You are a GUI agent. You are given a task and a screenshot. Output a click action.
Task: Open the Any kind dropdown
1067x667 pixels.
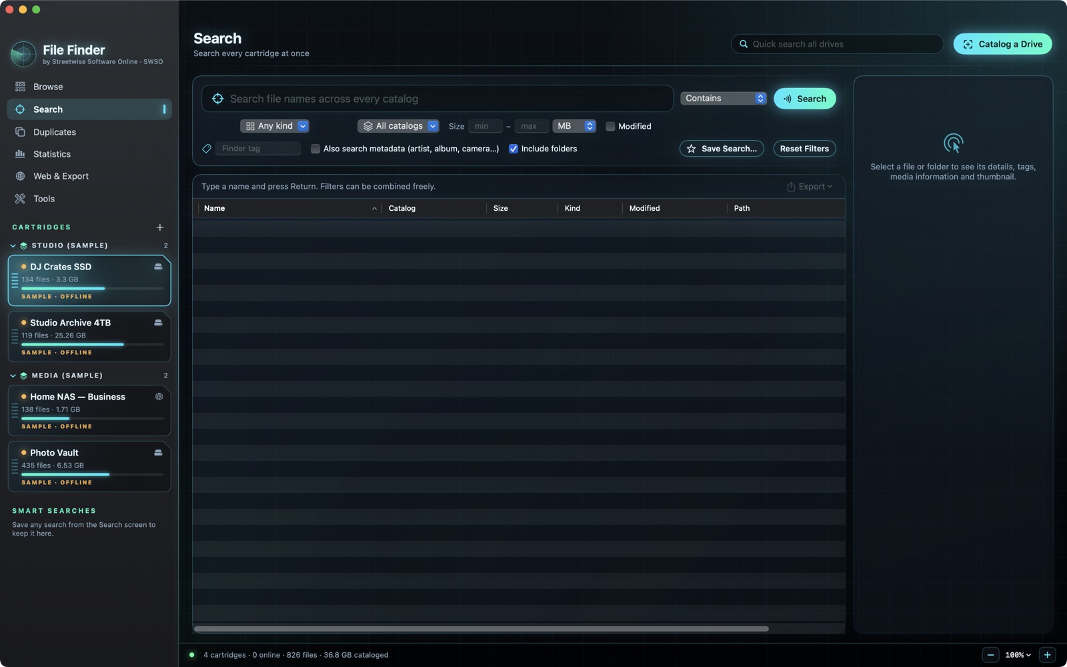point(275,126)
